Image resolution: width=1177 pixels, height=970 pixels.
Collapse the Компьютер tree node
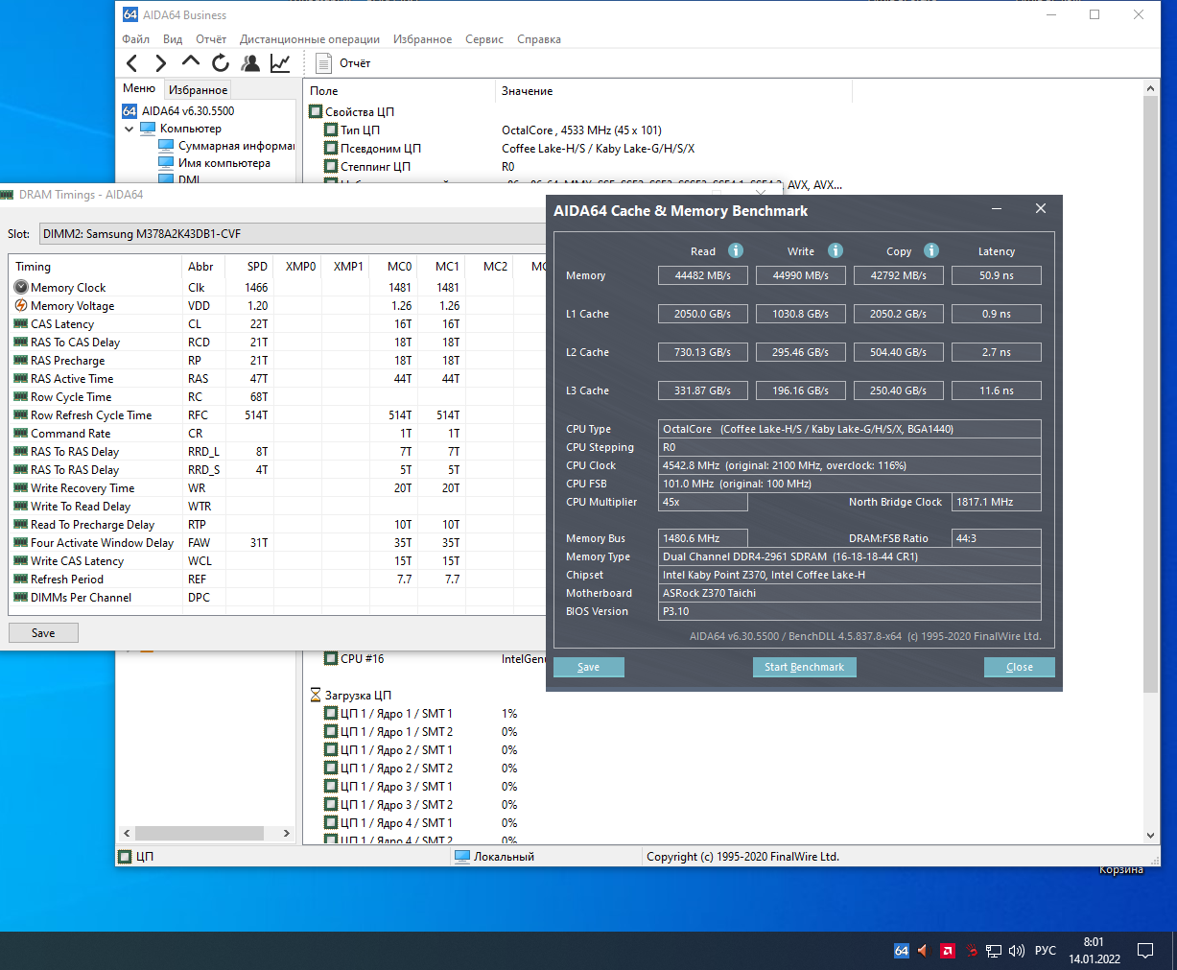coord(129,129)
